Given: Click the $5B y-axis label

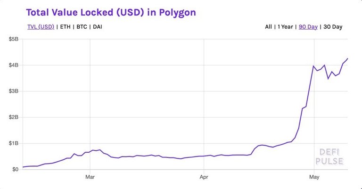Looking at the screenshot, I should click(x=13, y=39).
